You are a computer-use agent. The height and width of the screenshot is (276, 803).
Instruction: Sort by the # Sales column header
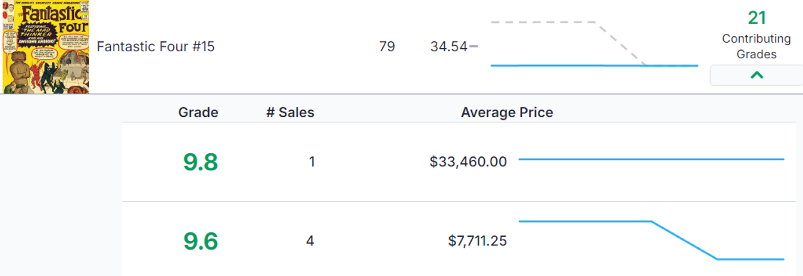[290, 113]
